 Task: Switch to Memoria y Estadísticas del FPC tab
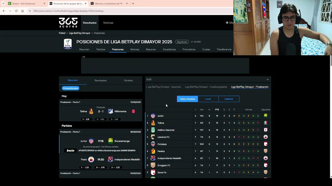[109, 4]
